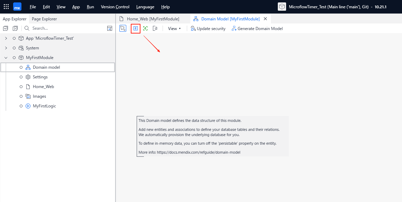Close the Domain Model tab
Viewport: 402px width, 202px height.
pyautogui.click(x=265, y=19)
